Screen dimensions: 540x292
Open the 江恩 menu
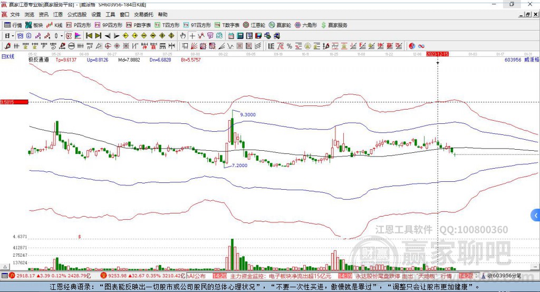pos(58,14)
